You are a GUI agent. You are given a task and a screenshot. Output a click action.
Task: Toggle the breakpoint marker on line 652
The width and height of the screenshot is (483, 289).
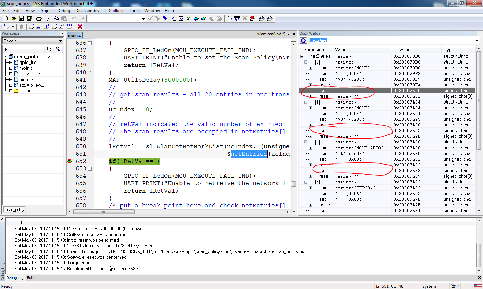coord(70,161)
